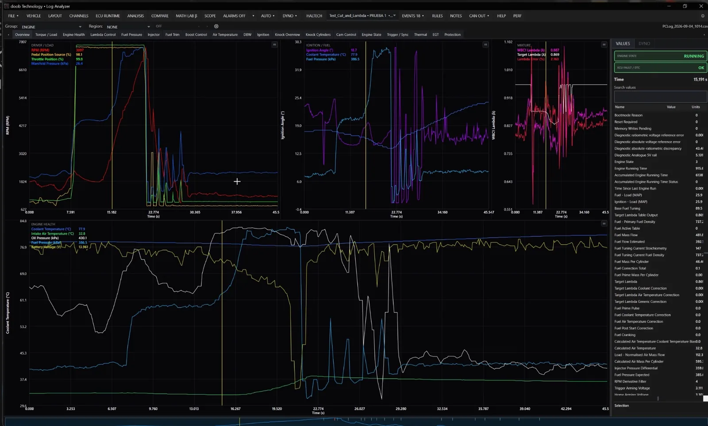
Task: Select the Trigger / Sync tab
Action: coord(398,34)
